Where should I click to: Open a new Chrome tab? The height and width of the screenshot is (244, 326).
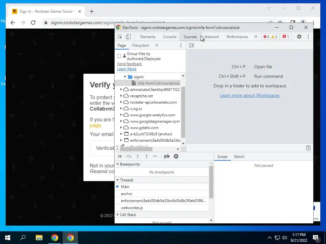(x=92, y=11)
